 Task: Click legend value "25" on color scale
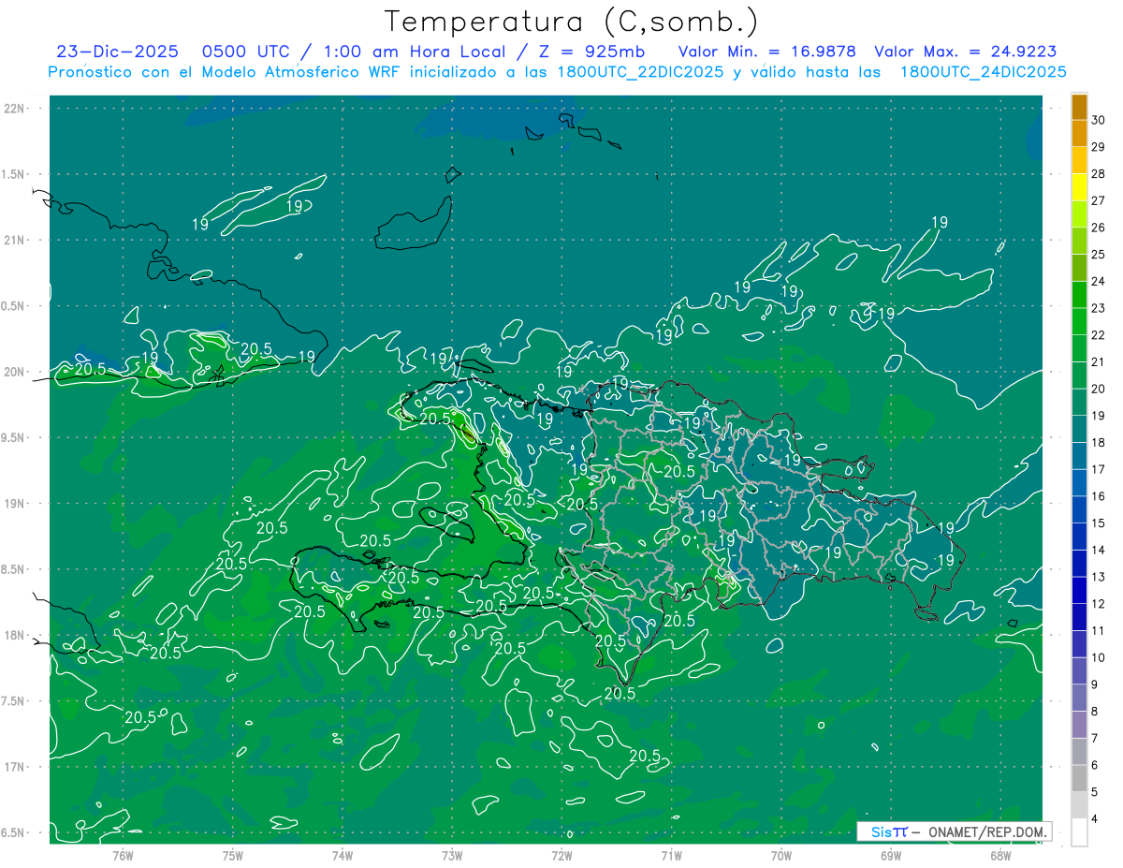click(x=1099, y=255)
